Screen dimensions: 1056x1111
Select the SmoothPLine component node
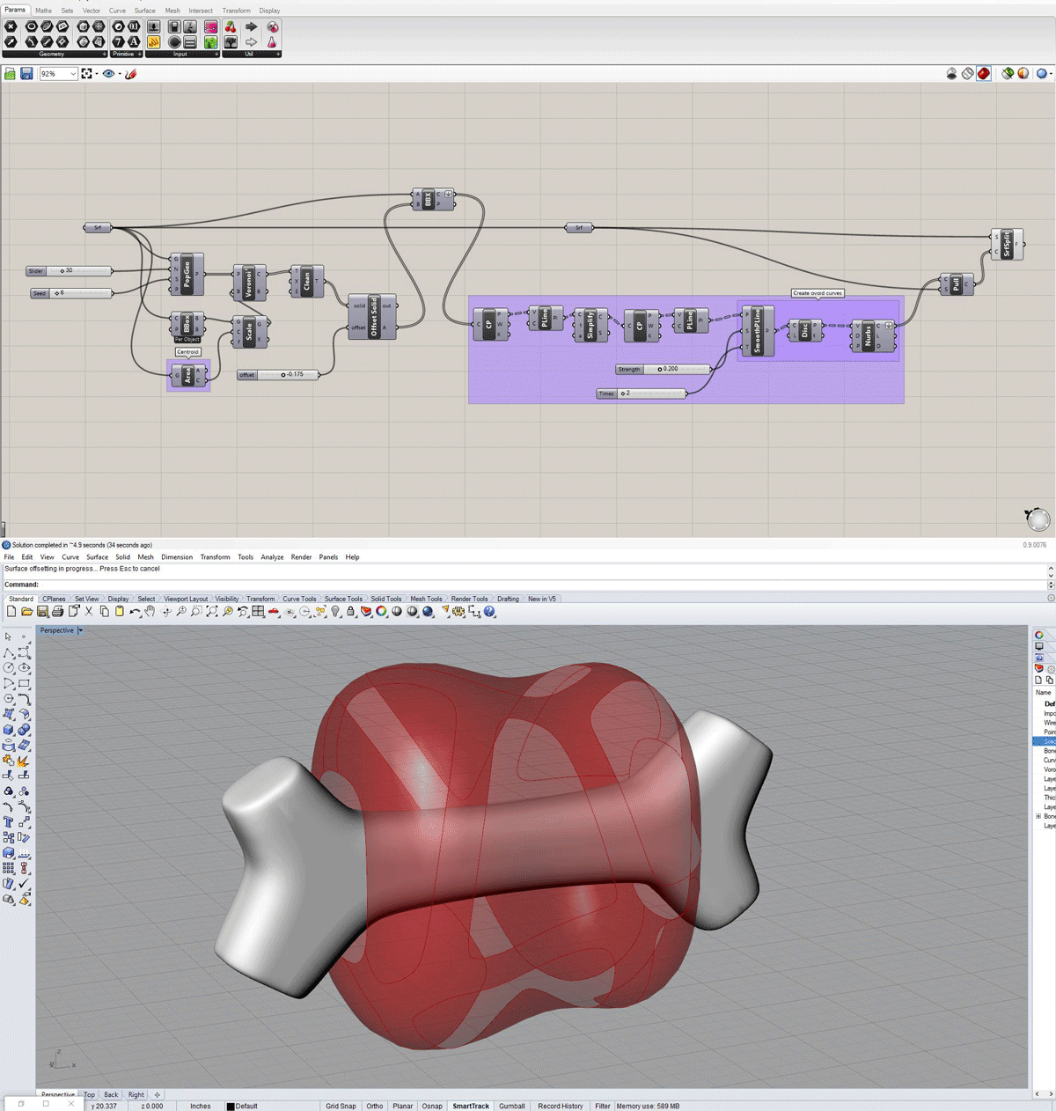click(x=758, y=331)
